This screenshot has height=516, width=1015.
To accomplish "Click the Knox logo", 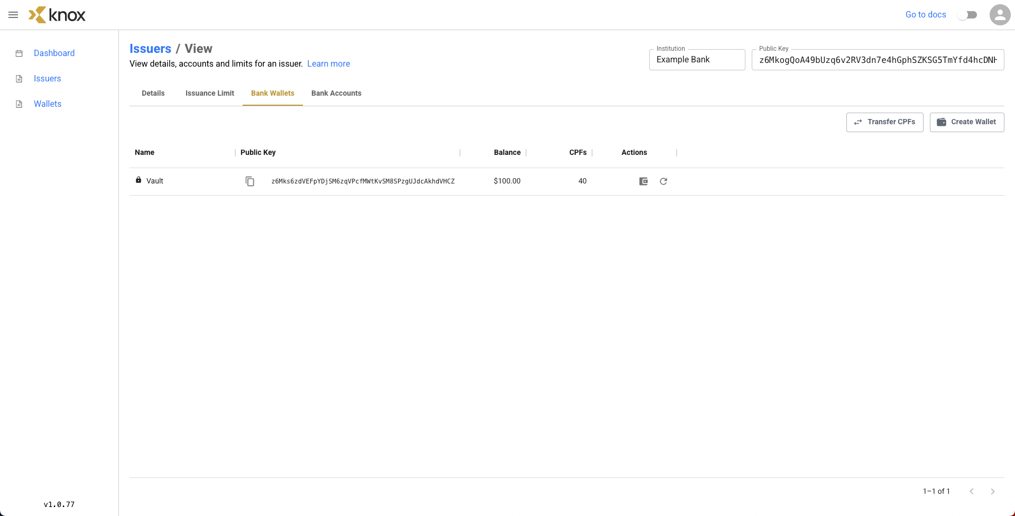I will [57, 15].
